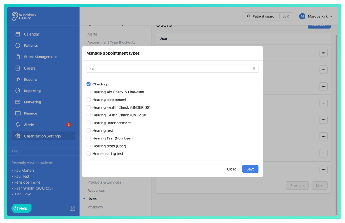Expand the Marcus Kirk account menu
The height and width of the screenshot is (223, 345).
click(x=316, y=16)
